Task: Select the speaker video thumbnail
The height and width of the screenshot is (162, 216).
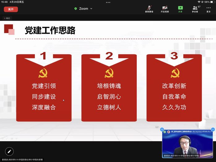Action: coord(188,144)
